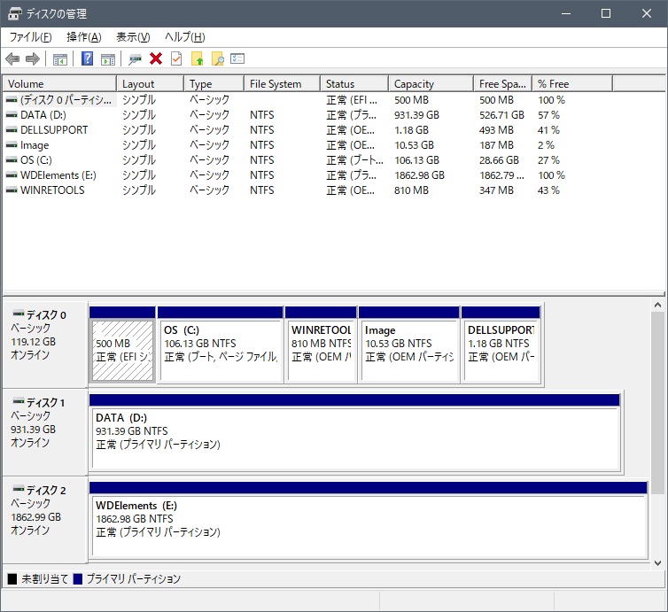Click the 526.71 GB free space cell
The image size is (668, 612).
click(x=501, y=115)
